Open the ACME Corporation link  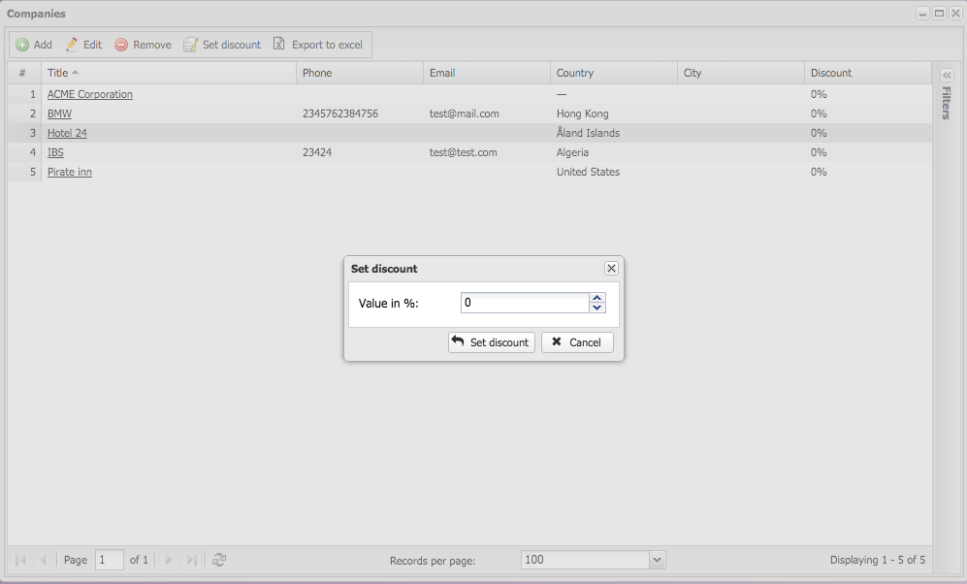(x=90, y=94)
